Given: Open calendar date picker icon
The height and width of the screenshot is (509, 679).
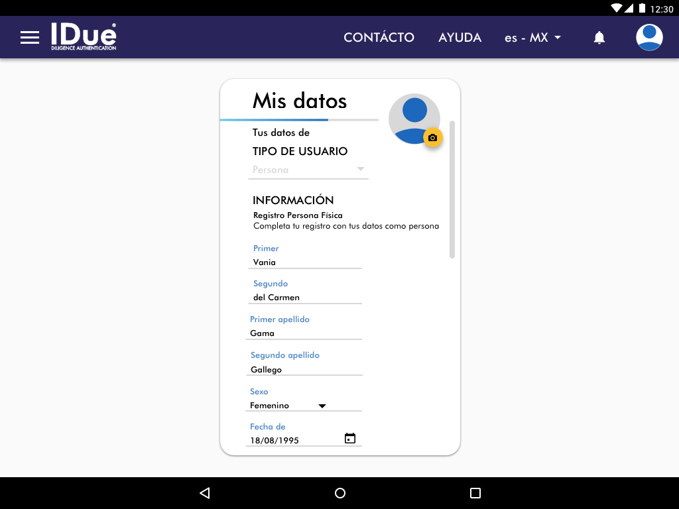Looking at the screenshot, I should click(350, 438).
